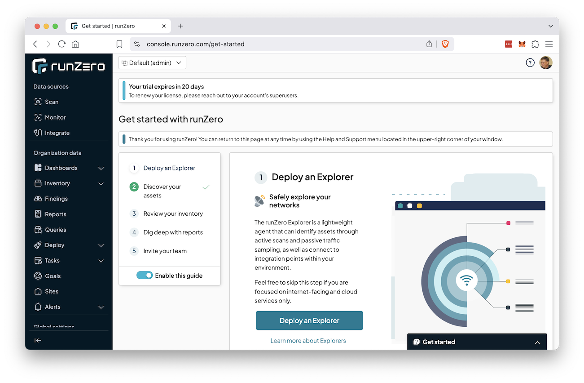Collapse the sidebar with arrow icon
This screenshot has height=383, width=584.
coord(38,340)
